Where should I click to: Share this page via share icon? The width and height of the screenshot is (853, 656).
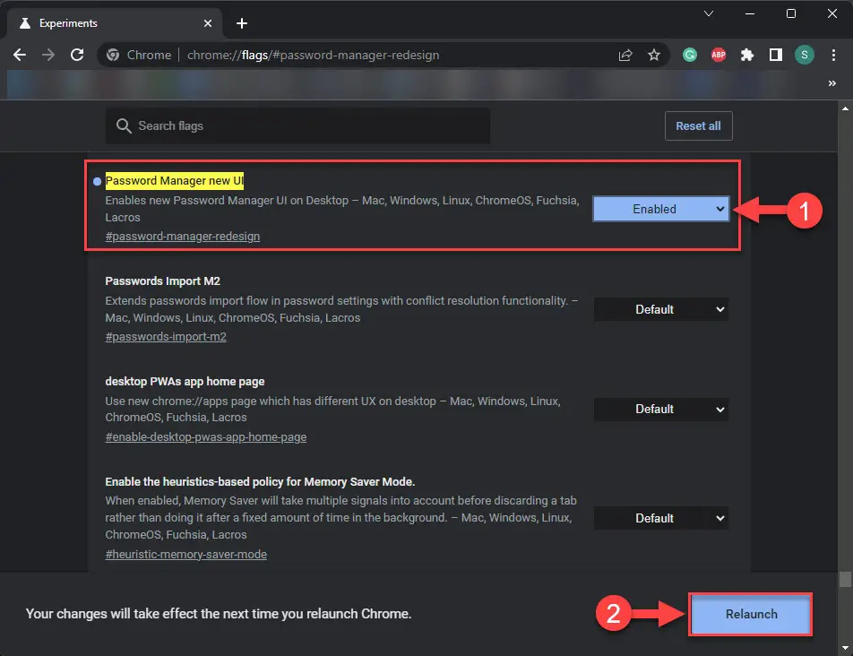(625, 55)
